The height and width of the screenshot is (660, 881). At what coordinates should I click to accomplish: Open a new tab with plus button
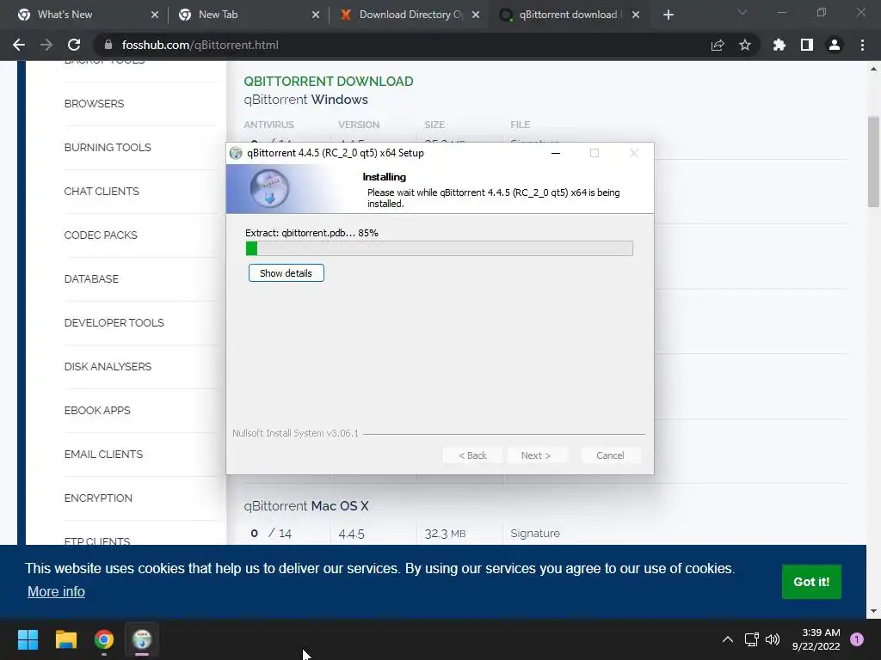click(668, 15)
